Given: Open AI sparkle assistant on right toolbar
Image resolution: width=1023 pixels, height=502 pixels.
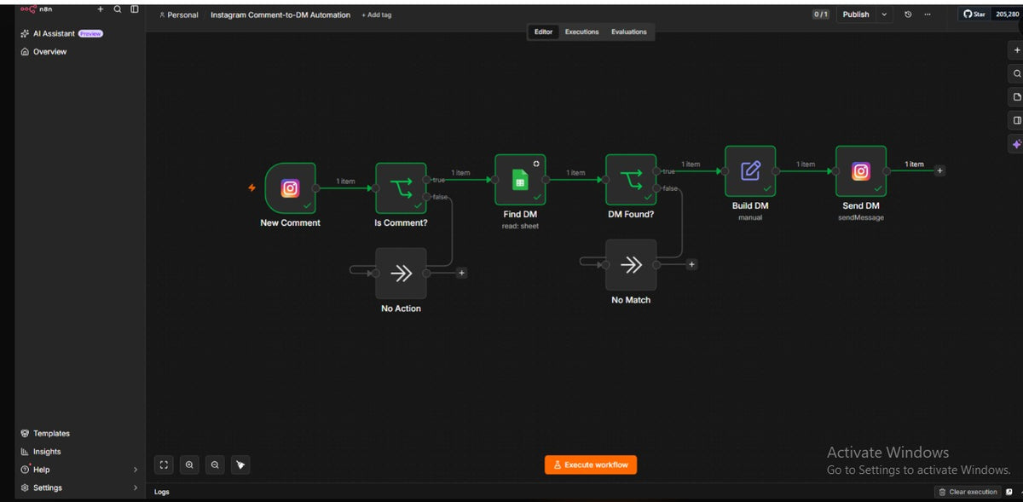Looking at the screenshot, I should coord(1016,144).
